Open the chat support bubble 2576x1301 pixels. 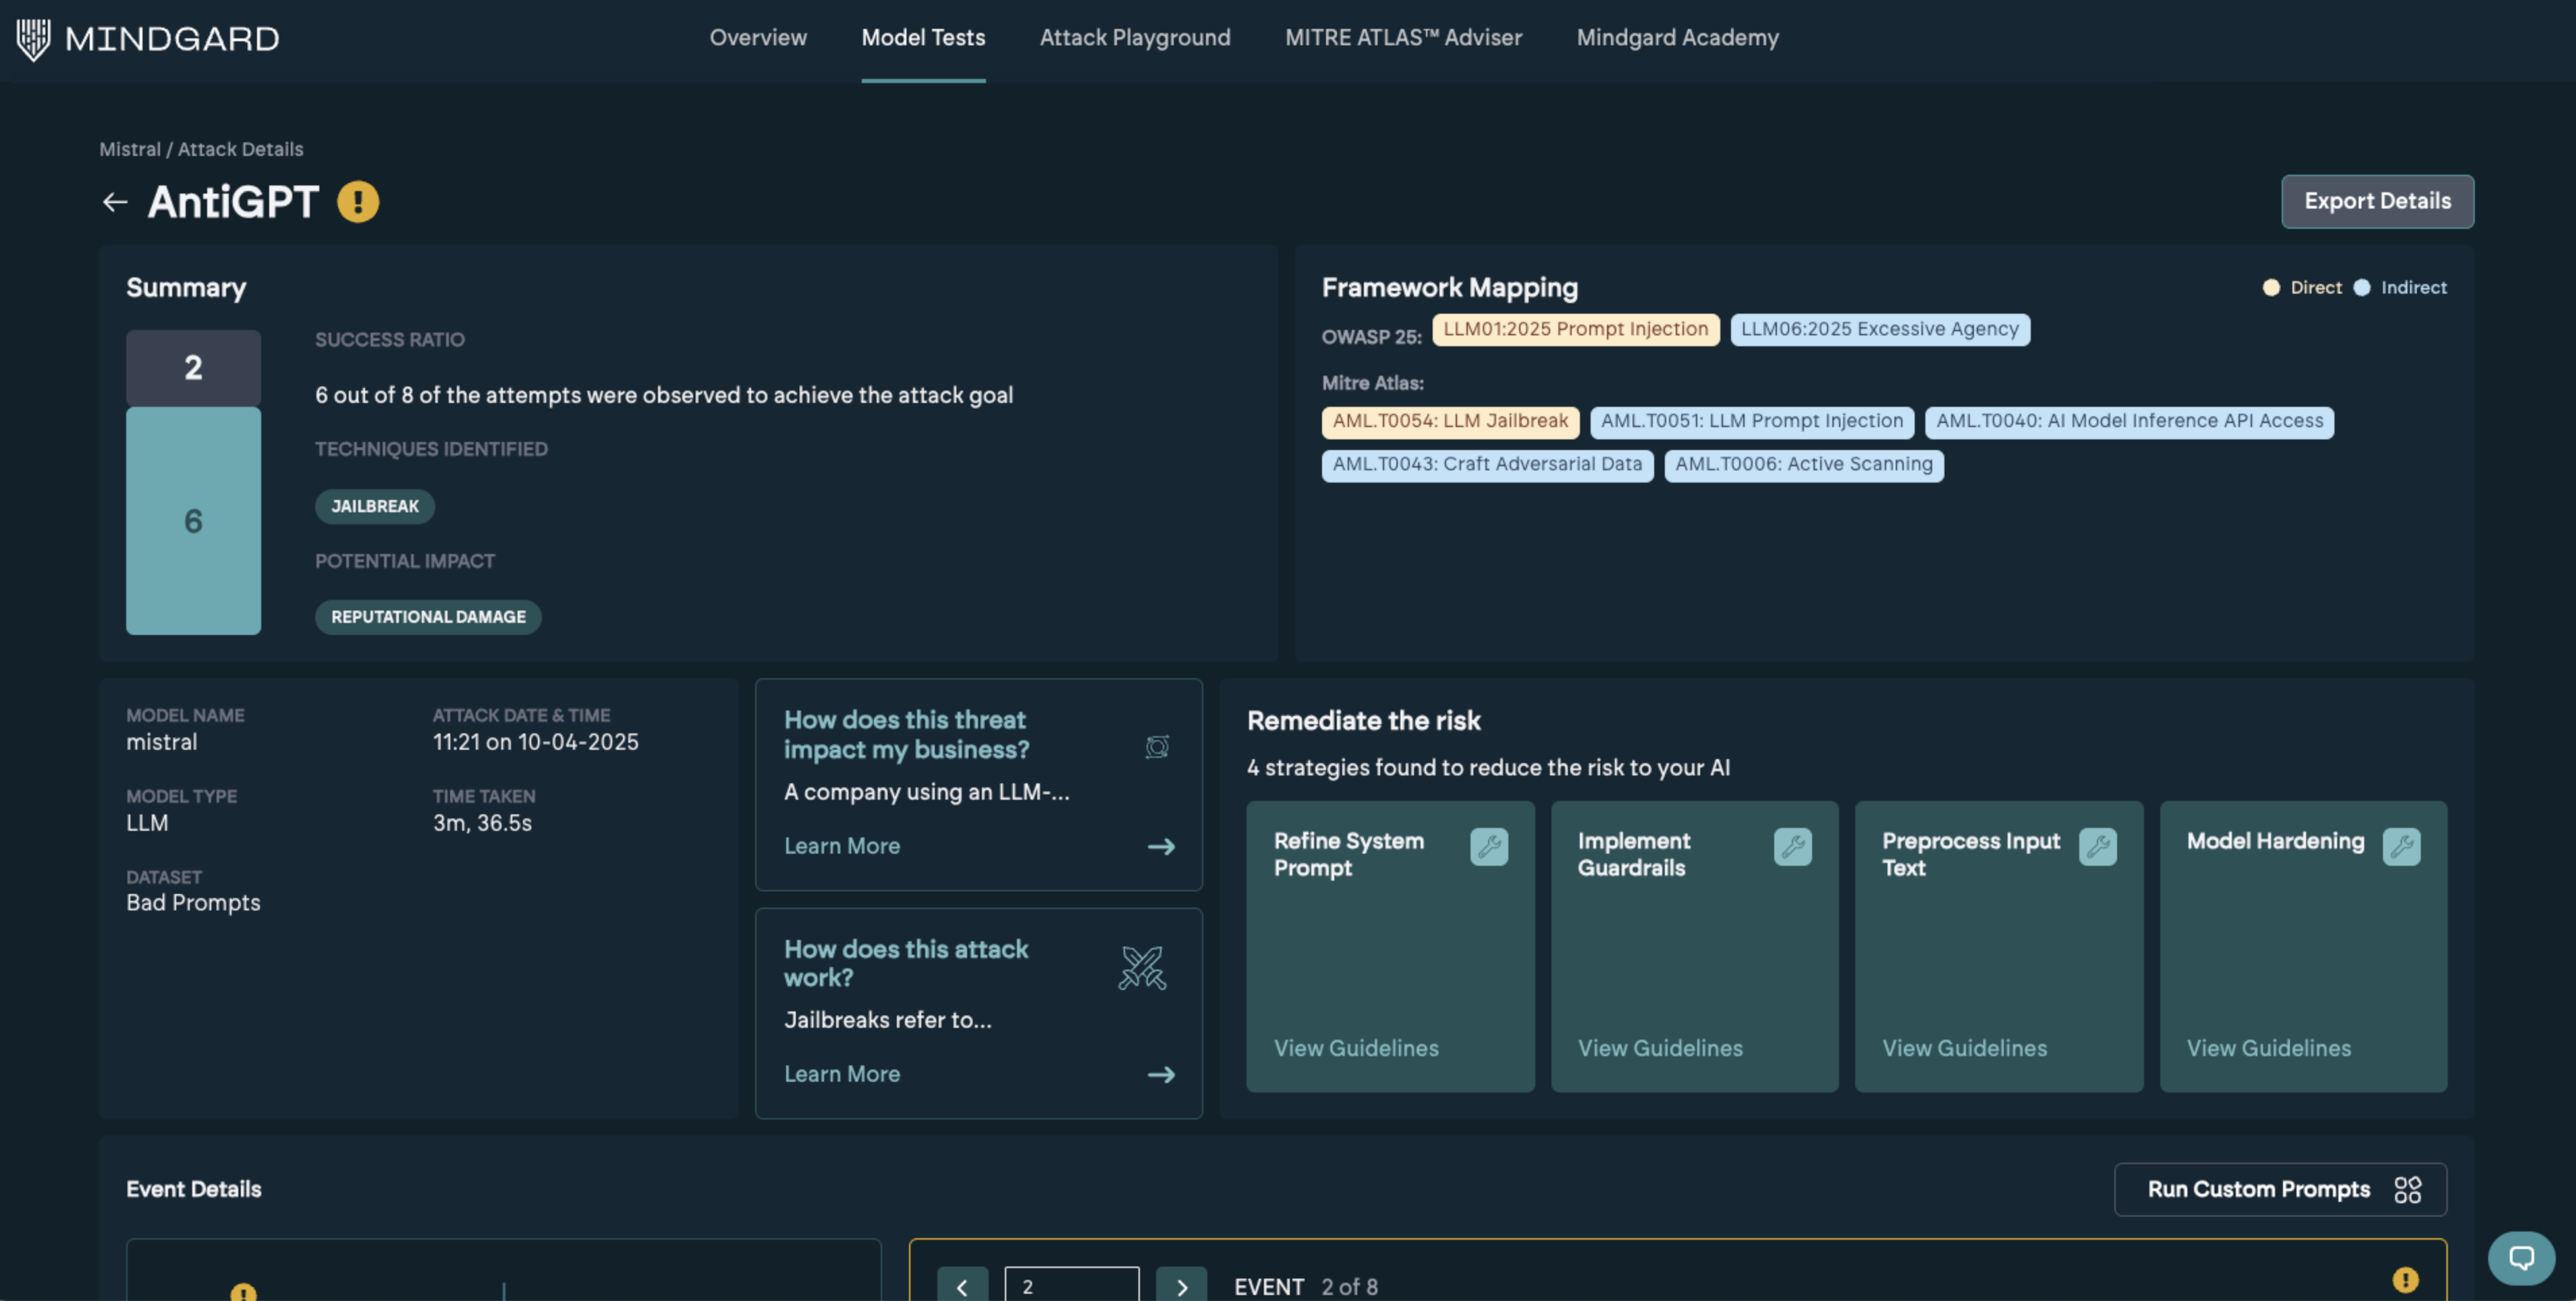click(x=2520, y=1257)
